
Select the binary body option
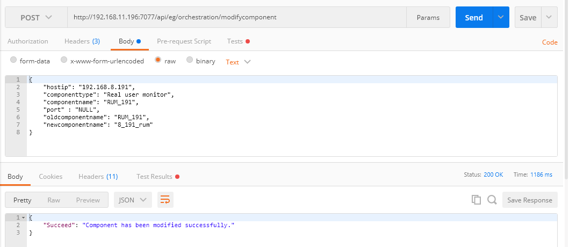point(190,60)
